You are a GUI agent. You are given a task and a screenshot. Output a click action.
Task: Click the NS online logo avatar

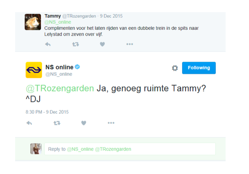pyautogui.click(x=33, y=70)
